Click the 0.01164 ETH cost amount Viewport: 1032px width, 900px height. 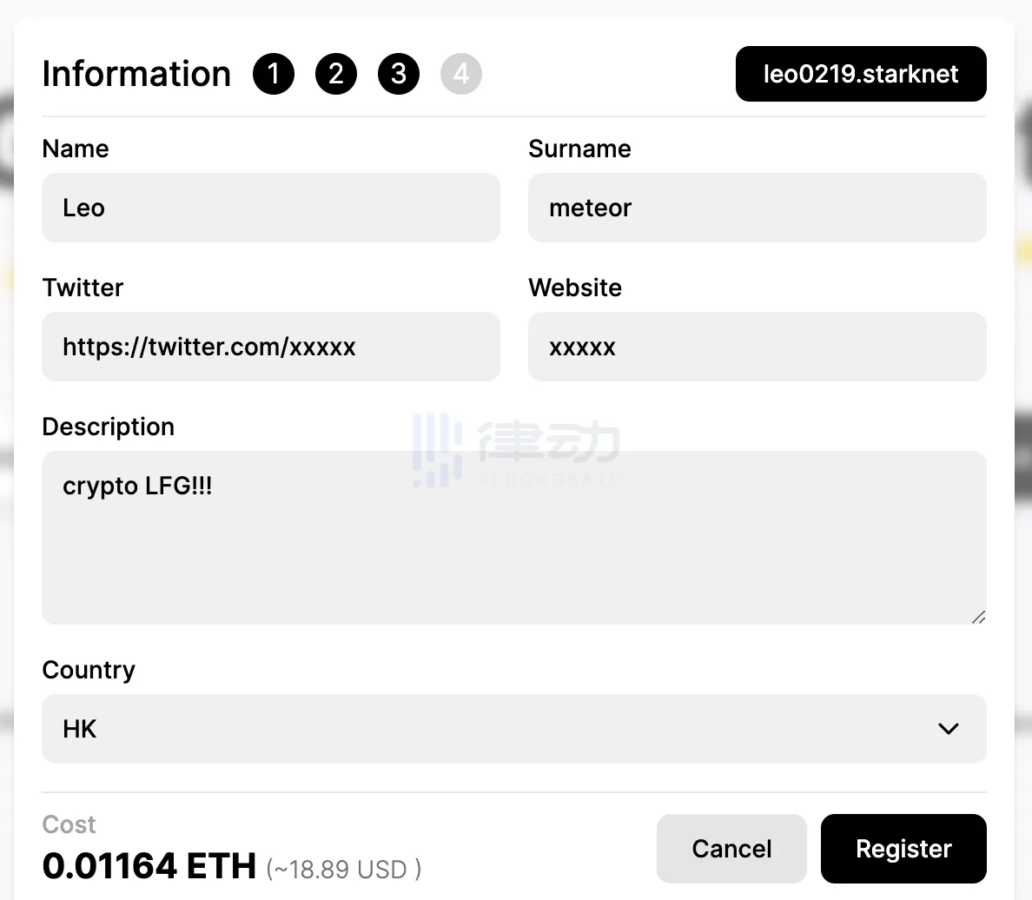click(x=149, y=866)
